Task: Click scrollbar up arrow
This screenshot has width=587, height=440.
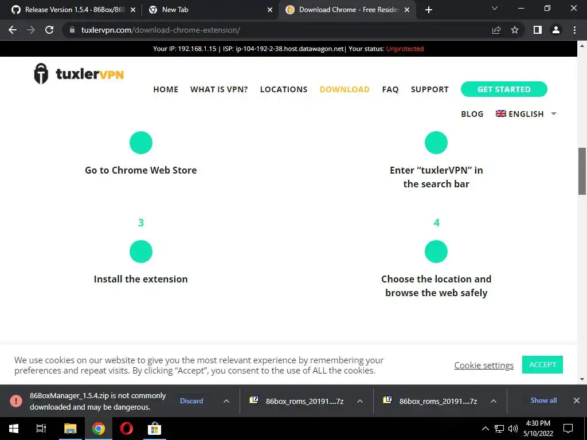Action: pos(582,46)
